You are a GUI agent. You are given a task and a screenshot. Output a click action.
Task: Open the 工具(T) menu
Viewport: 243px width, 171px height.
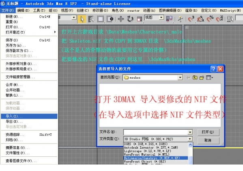(39, 11)
